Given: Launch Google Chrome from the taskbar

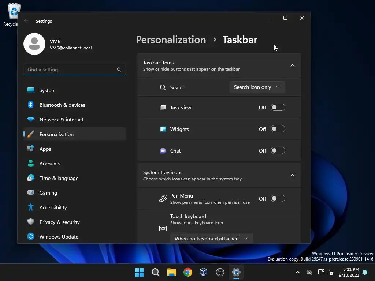Looking at the screenshot, I should click(x=188, y=272).
